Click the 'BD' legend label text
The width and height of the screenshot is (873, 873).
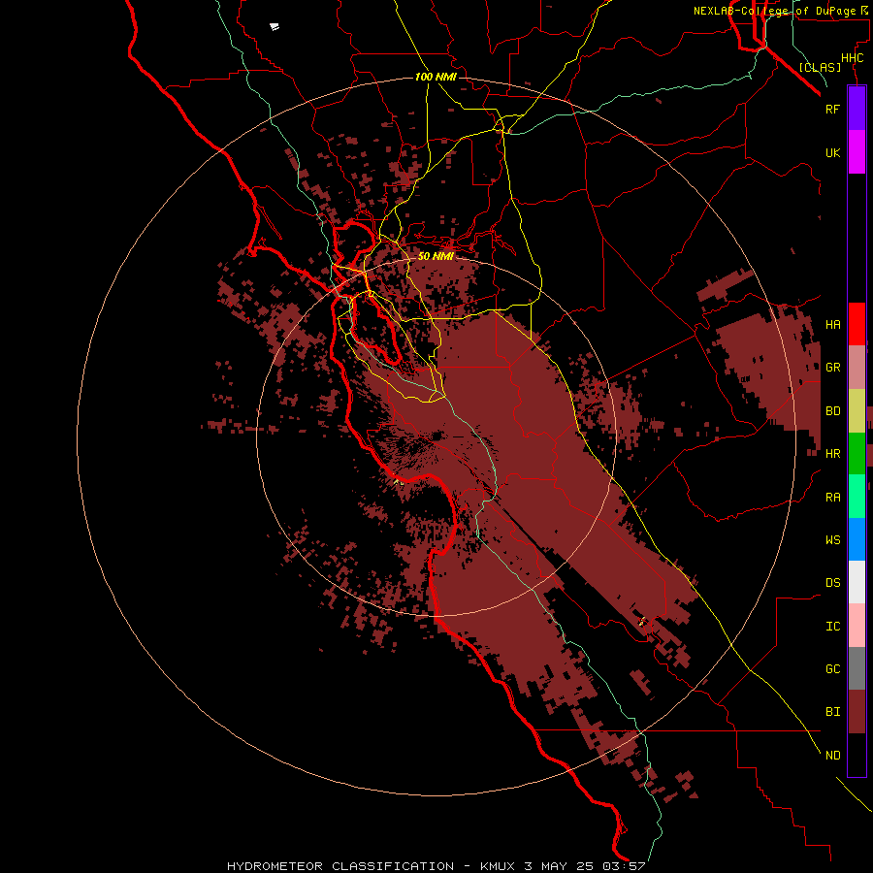click(832, 411)
